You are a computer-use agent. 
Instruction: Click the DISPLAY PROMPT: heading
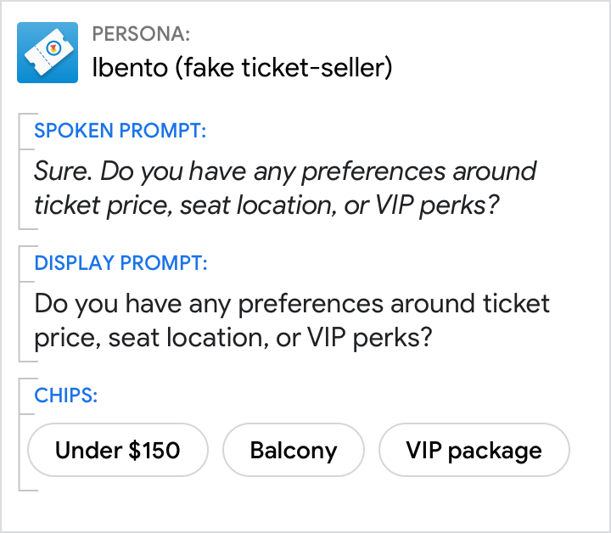coord(121,262)
